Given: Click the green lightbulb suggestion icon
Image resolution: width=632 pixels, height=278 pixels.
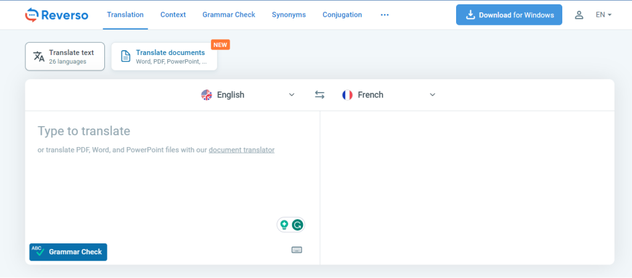Looking at the screenshot, I should pos(284,225).
